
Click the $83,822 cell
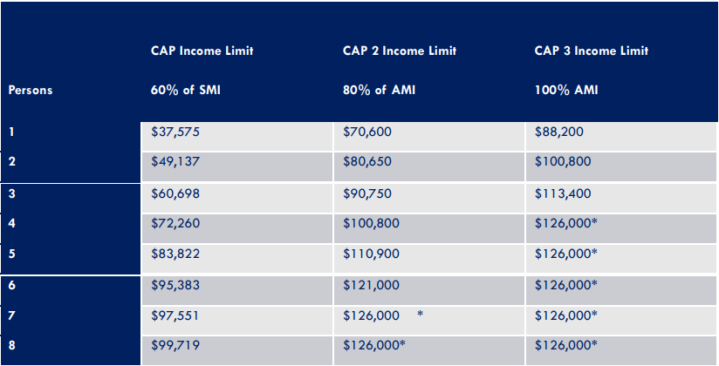[177, 253]
